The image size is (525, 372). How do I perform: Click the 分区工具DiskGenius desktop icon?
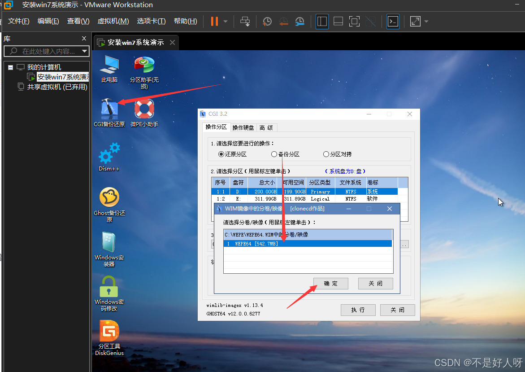[109, 338]
